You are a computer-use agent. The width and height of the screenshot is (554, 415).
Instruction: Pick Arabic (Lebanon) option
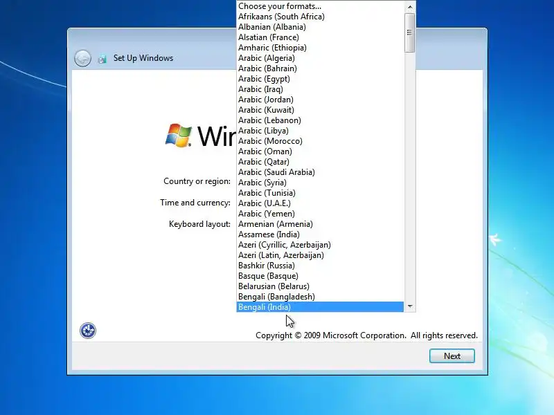pyautogui.click(x=320, y=120)
